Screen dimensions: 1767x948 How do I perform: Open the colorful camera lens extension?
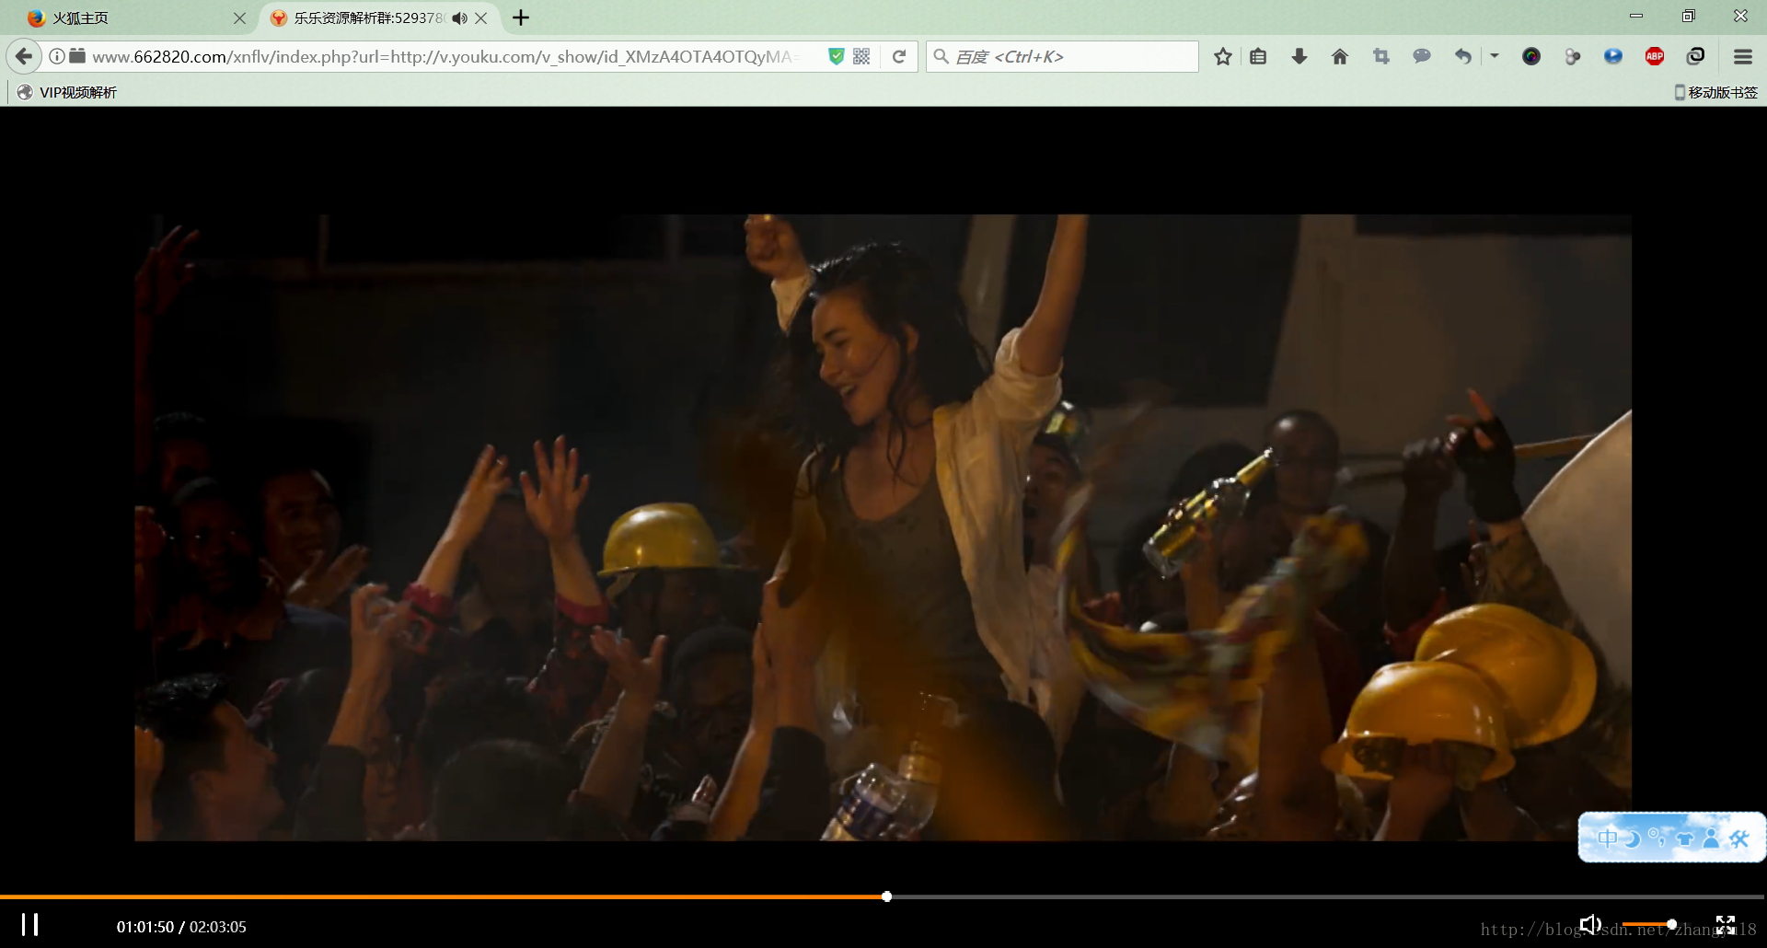coord(1531,56)
